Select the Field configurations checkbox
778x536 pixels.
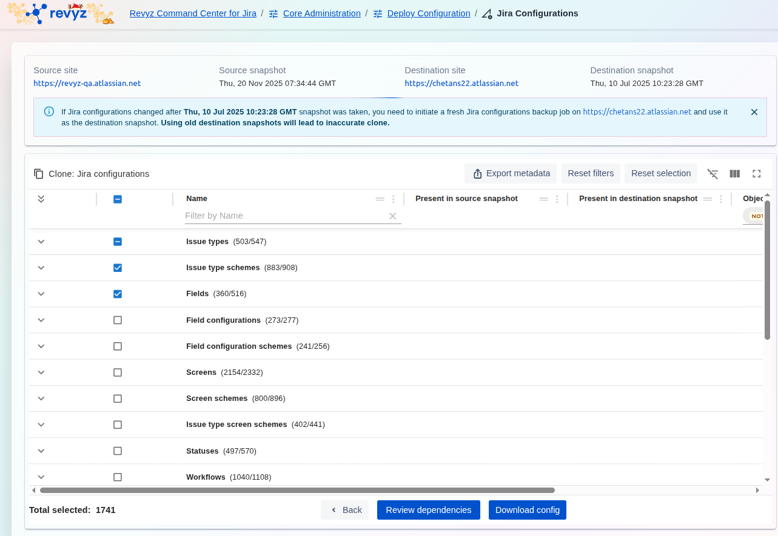tap(118, 320)
